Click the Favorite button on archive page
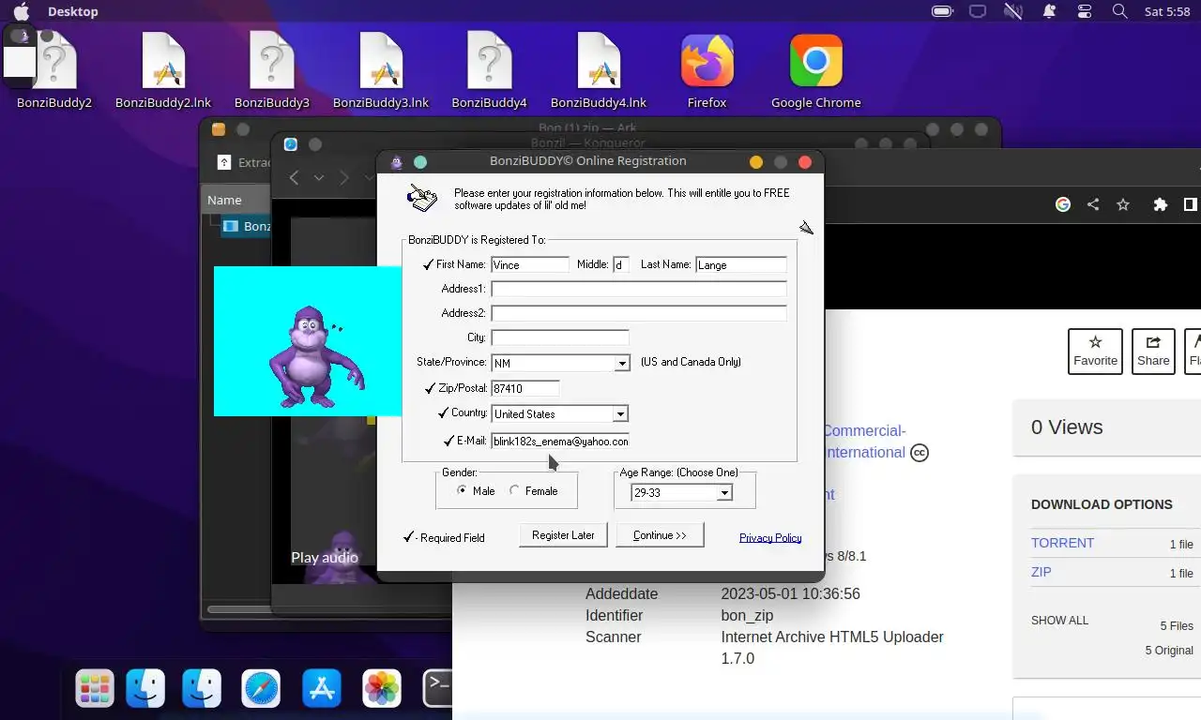Viewport: 1201px width, 720px height. 1095,352
